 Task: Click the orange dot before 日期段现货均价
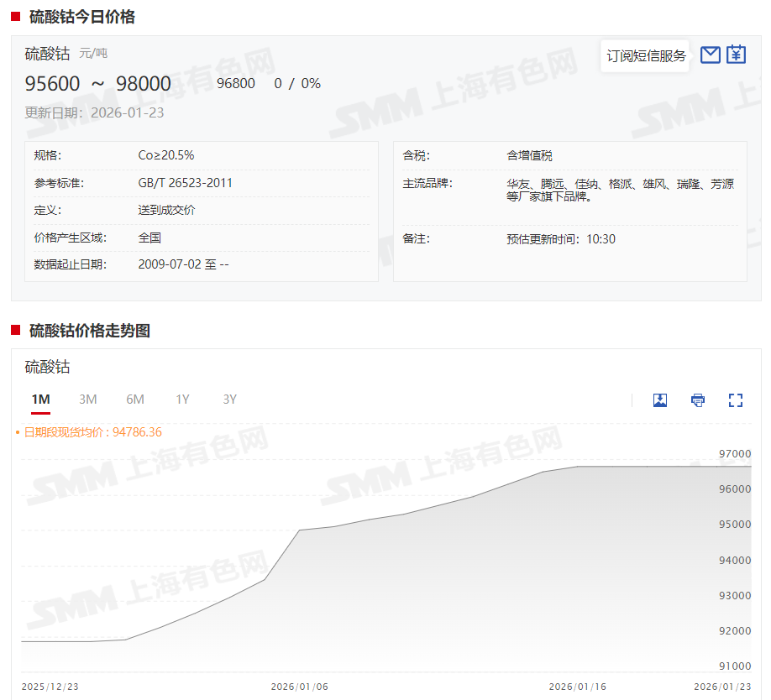pos(18,433)
